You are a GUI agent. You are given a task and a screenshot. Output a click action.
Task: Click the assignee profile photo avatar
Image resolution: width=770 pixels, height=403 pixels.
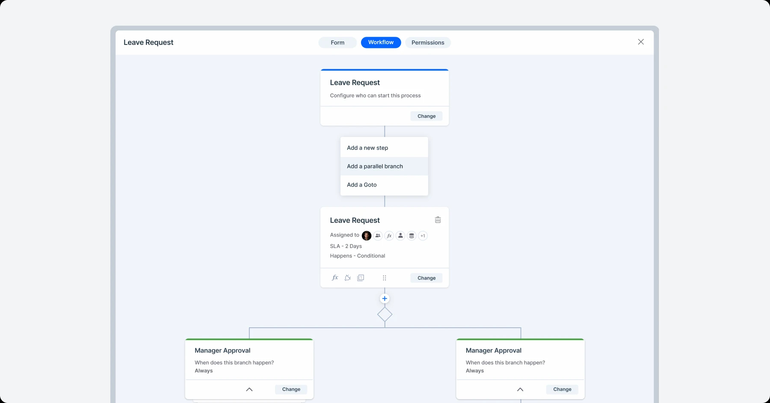point(367,236)
